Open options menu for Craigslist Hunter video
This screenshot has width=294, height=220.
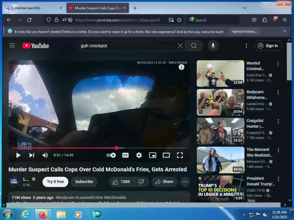278,121
